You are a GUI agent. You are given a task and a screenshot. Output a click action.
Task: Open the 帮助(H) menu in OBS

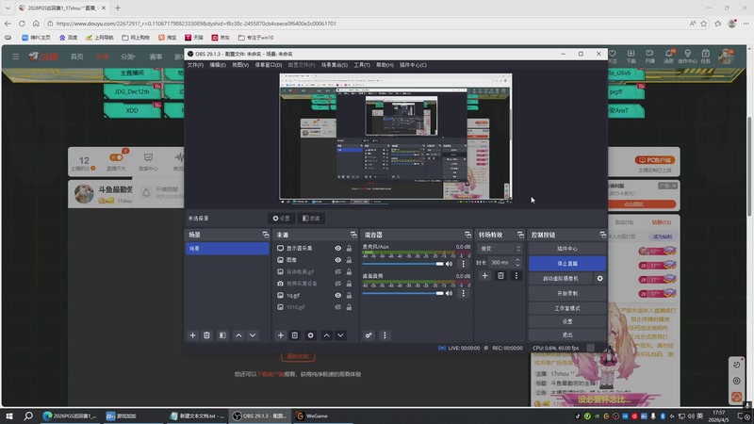pos(385,65)
